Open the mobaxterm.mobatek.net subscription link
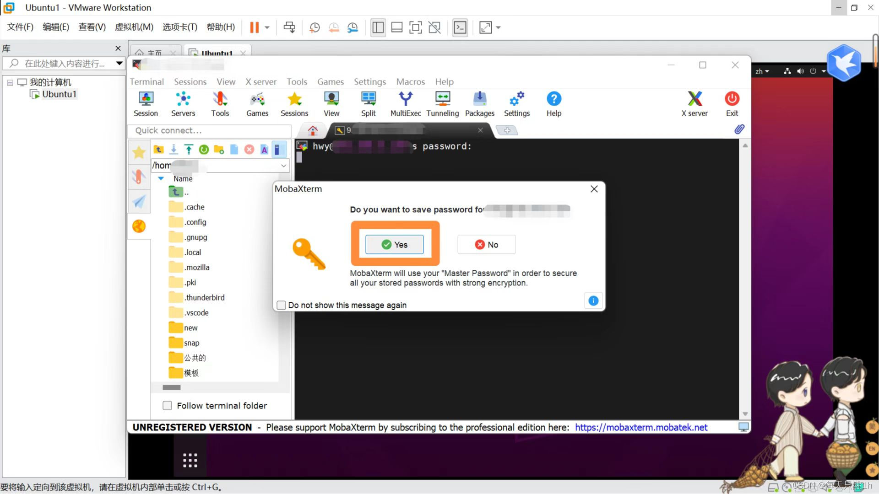 tap(640, 427)
